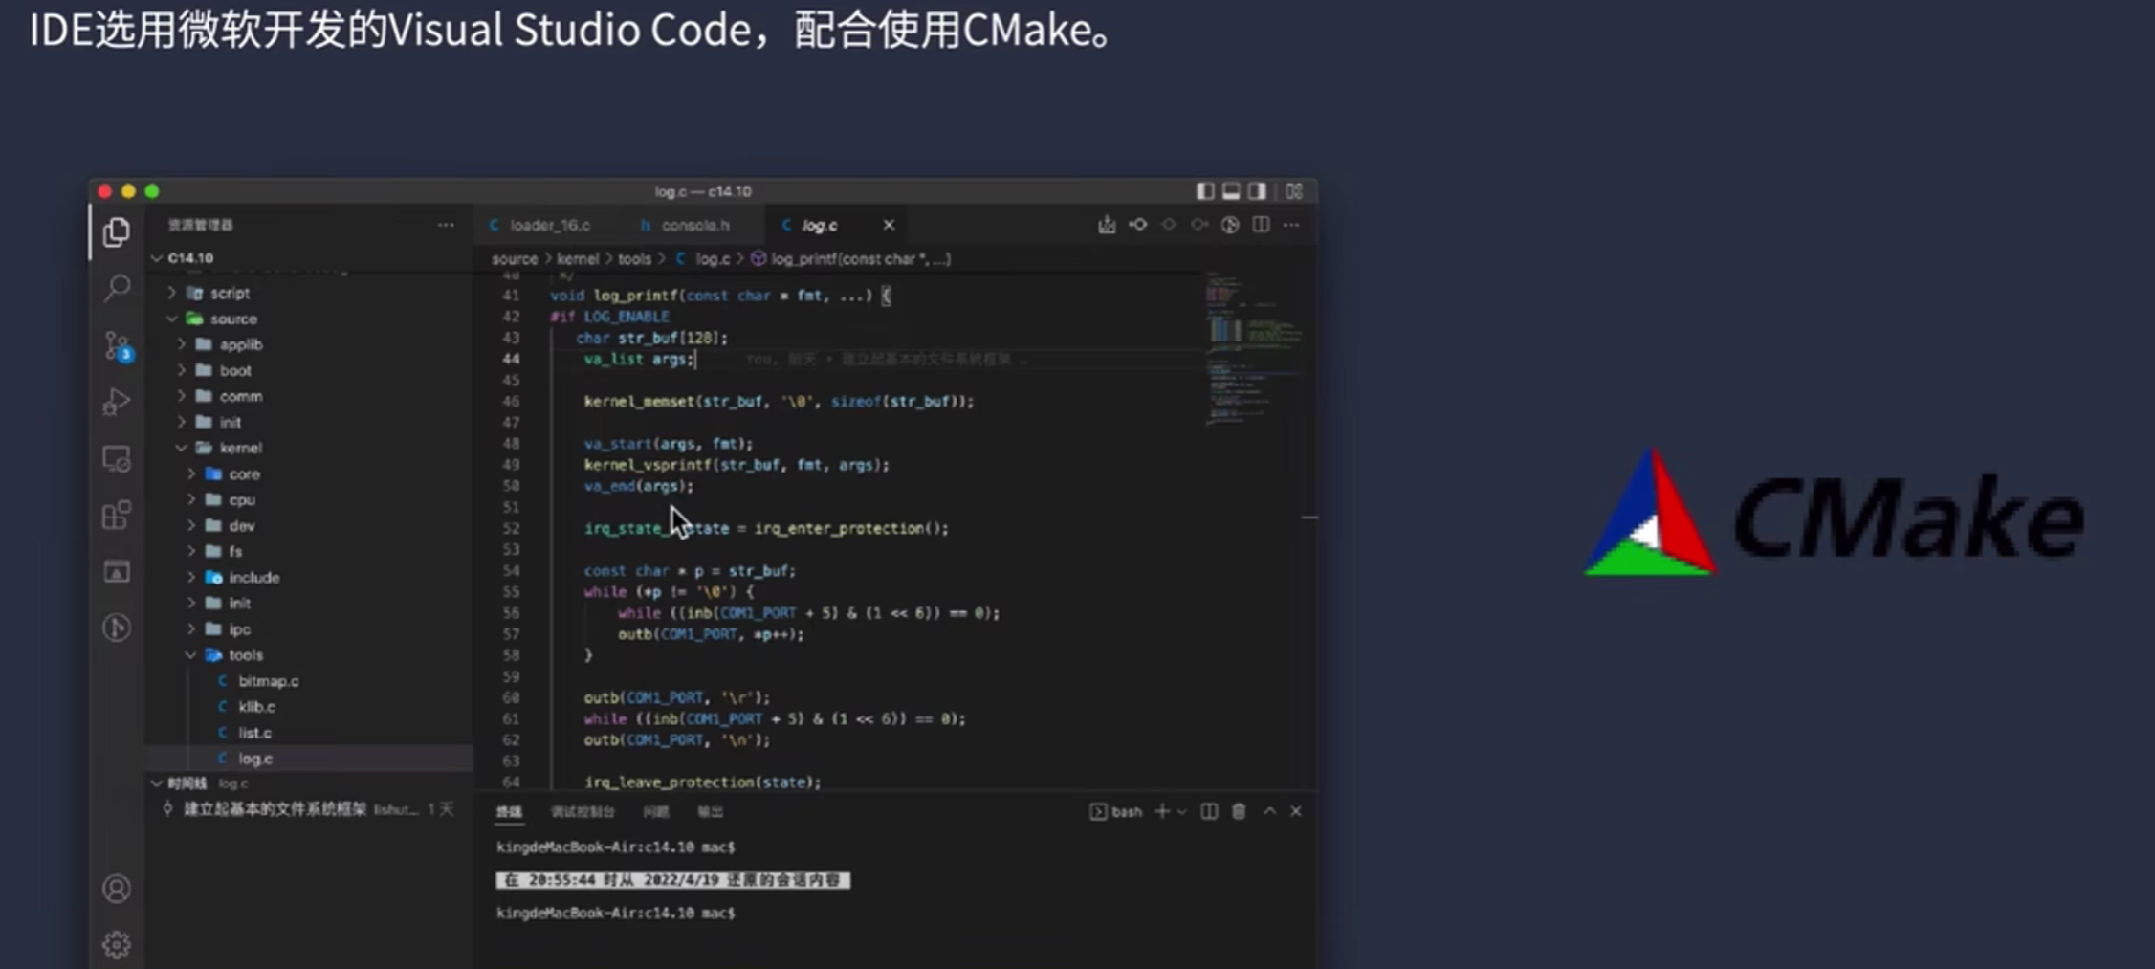Screen dimensions: 2155x969
Task: Place cursor on kernel_vsprintf line 49
Action: [x=737, y=465]
